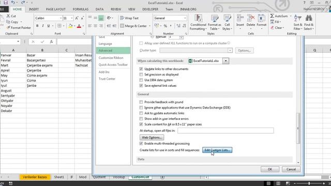
Task: Toggle Scale content for A4 paper sizes
Action: (141, 125)
